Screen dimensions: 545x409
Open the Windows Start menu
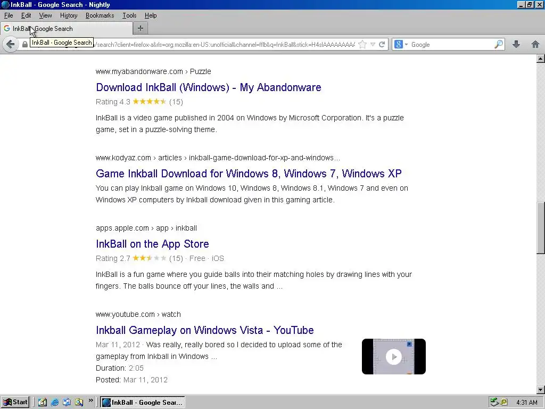[15, 403]
